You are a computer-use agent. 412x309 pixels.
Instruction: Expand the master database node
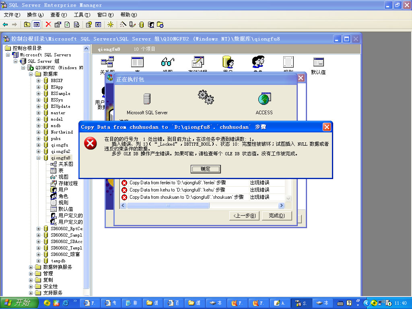coord(38,113)
